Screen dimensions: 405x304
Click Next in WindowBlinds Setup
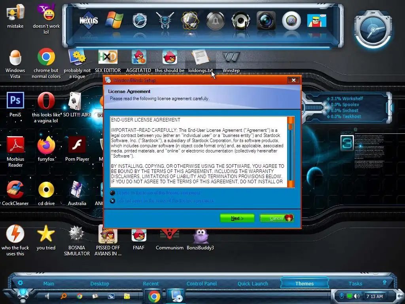[237, 218]
